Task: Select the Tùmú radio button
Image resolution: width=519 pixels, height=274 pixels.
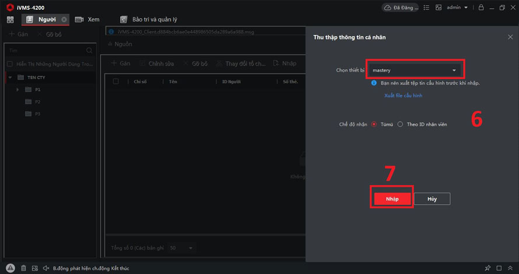Action: [x=374, y=124]
